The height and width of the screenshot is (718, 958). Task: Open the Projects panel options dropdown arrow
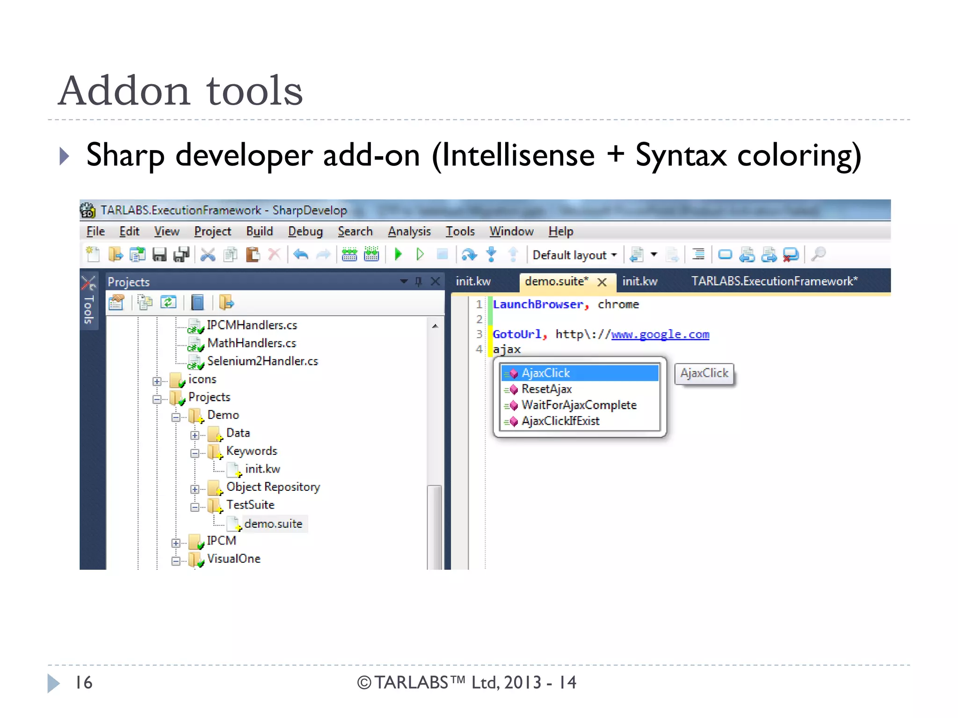(x=404, y=281)
